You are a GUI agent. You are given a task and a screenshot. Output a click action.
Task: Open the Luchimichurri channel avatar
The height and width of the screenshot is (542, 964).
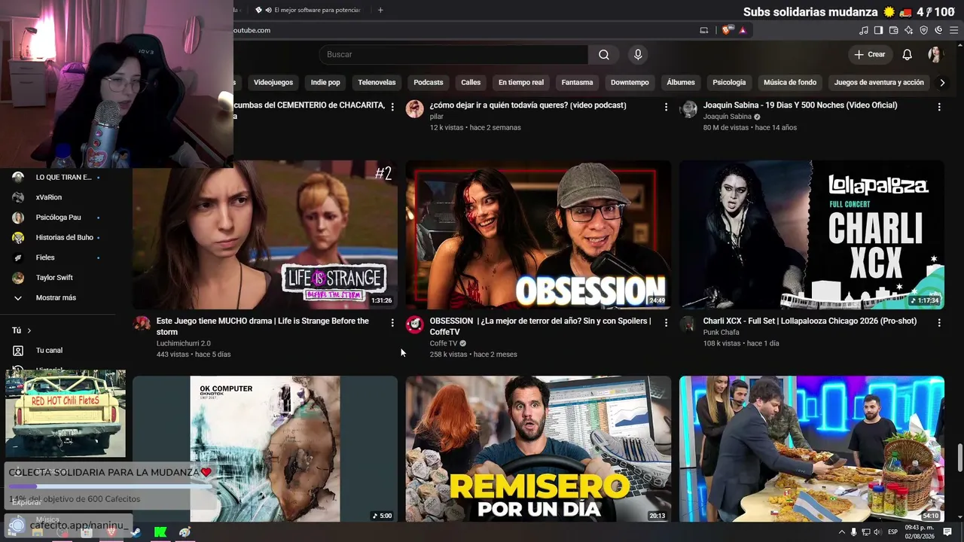142,324
